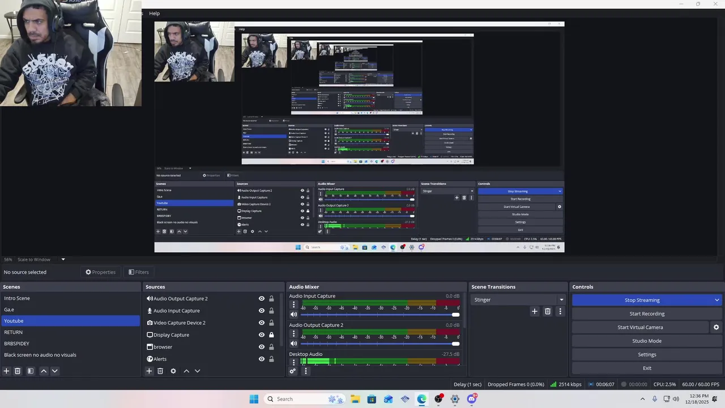Add a new scene with the plus icon
Screen dimensions: 725x408
(7, 371)
